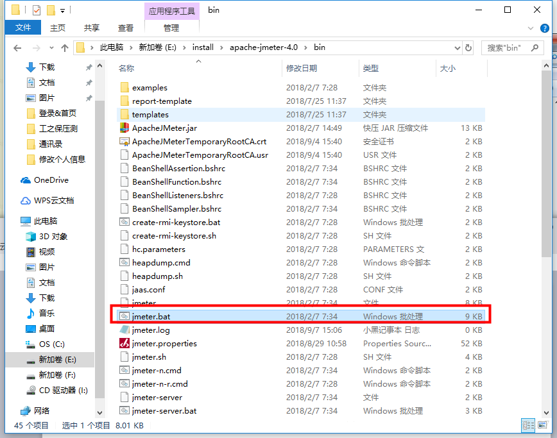Go back with the Back arrow
The image size is (557, 438).
pos(17,48)
